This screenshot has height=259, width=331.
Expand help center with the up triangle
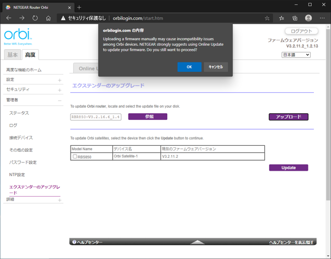click(197, 242)
